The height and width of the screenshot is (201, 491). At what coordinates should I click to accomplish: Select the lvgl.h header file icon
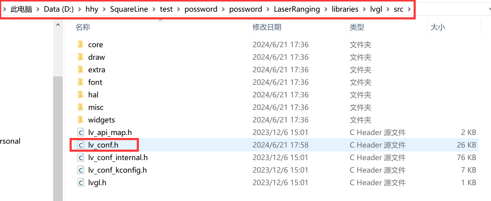(81, 182)
